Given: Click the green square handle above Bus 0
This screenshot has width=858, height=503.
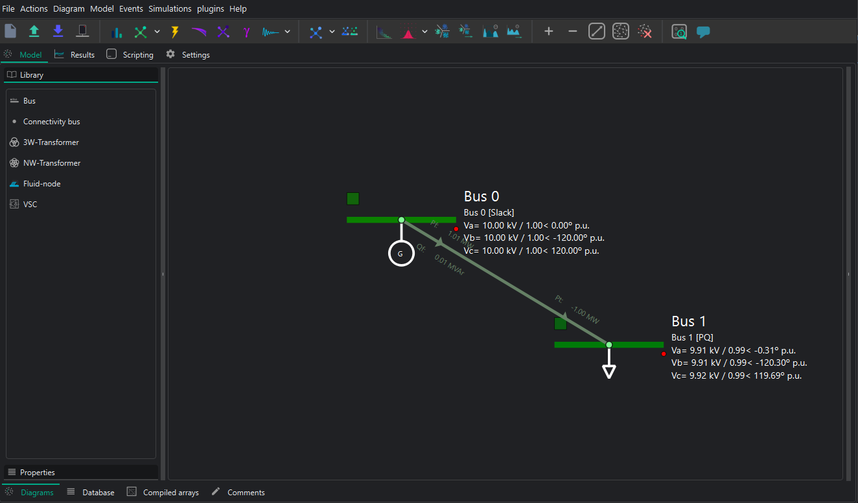Looking at the screenshot, I should point(353,199).
